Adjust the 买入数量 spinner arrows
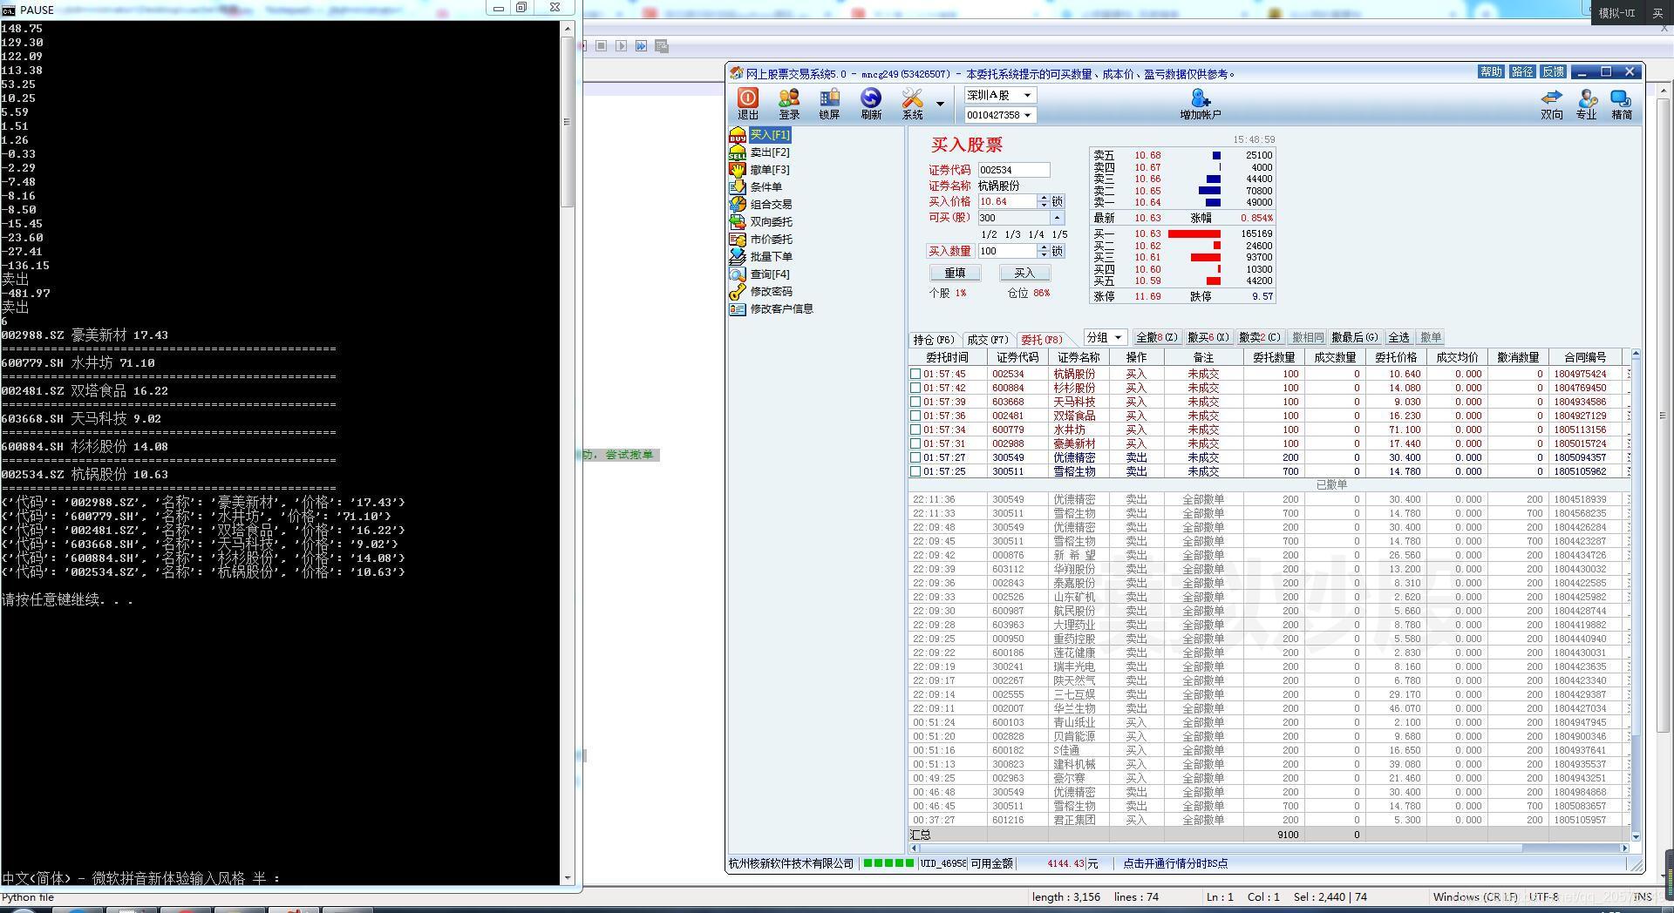Viewport: 1674px width, 913px height. pos(1043,251)
